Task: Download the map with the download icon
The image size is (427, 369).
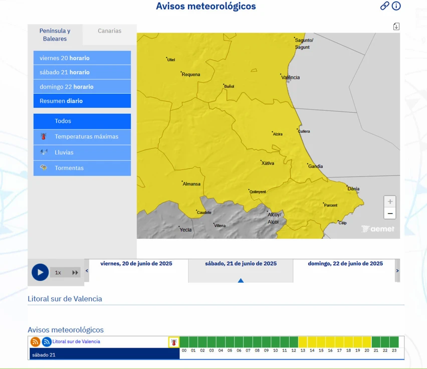Action: click(x=396, y=27)
